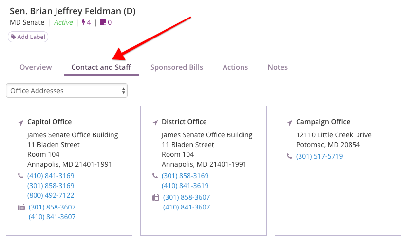Go to the Actions tab
The height and width of the screenshot is (247, 412).
235,67
